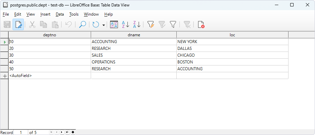Apply AutoFilter with the lightning funnel icon

coord(151,24)
